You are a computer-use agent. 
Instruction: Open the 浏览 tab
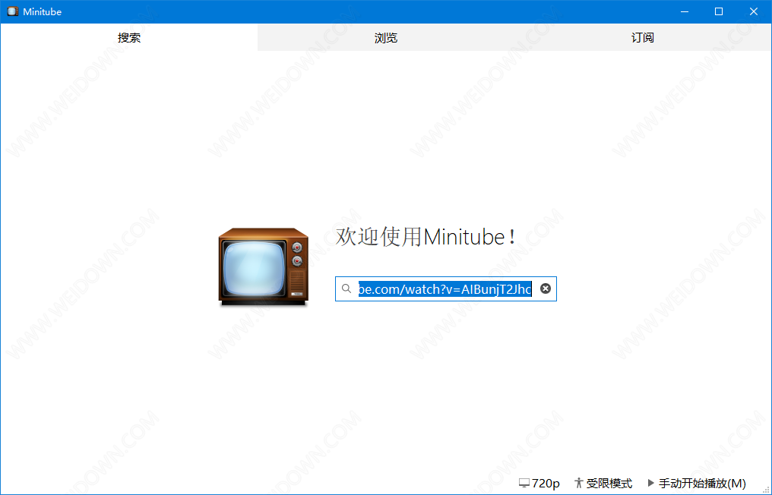(385, 37)
